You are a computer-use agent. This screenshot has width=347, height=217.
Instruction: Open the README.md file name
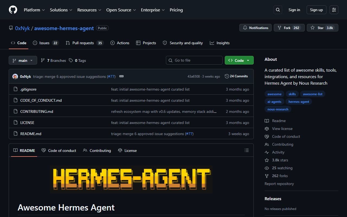tap(31, 134)
